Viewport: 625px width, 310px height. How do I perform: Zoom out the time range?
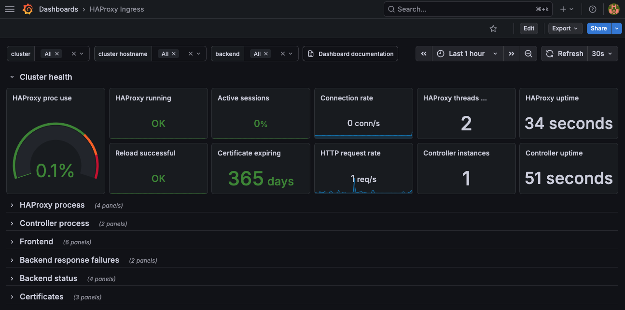tap(528, 54)
